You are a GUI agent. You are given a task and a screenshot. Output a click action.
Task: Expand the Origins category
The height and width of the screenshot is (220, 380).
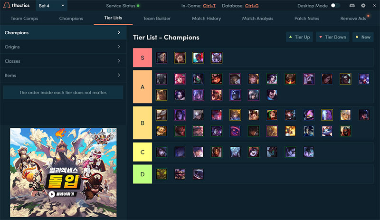tap(63, 47)
